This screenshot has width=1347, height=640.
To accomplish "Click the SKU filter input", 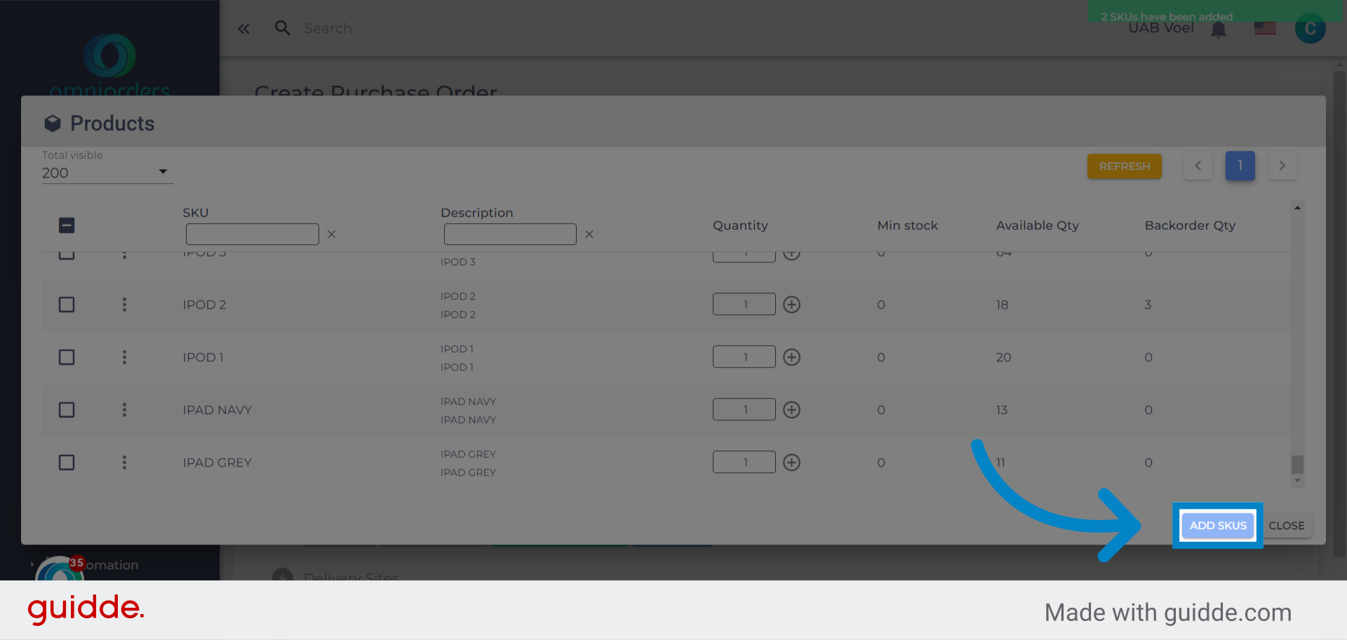I will [x=253, y=234].
